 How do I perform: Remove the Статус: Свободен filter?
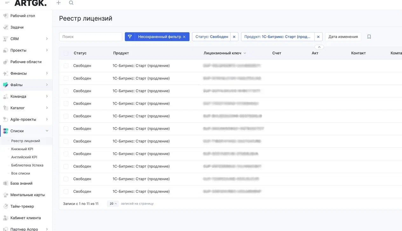[x=234, y=37]
